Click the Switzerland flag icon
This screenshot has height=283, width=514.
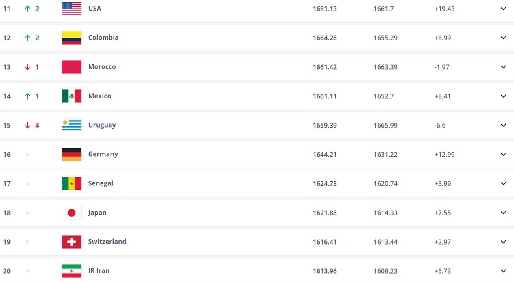coord(71,242)
